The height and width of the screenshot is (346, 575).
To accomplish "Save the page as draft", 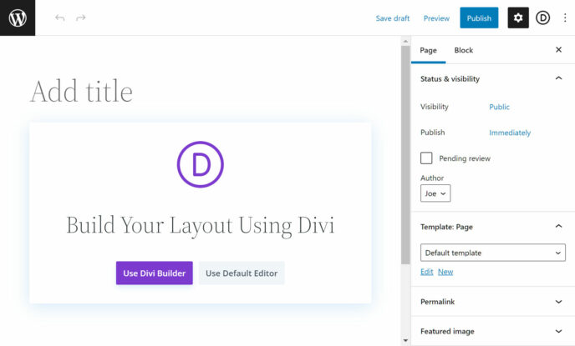I will click(x=392, y=18).
